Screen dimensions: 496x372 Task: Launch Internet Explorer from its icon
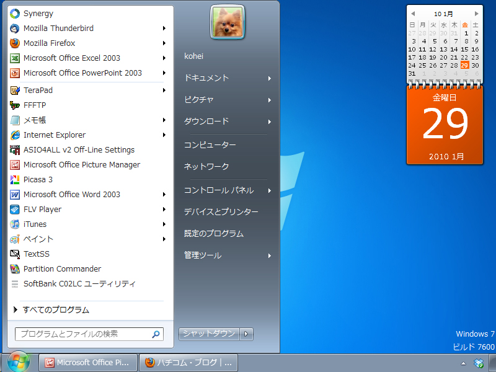click(15, 135)
